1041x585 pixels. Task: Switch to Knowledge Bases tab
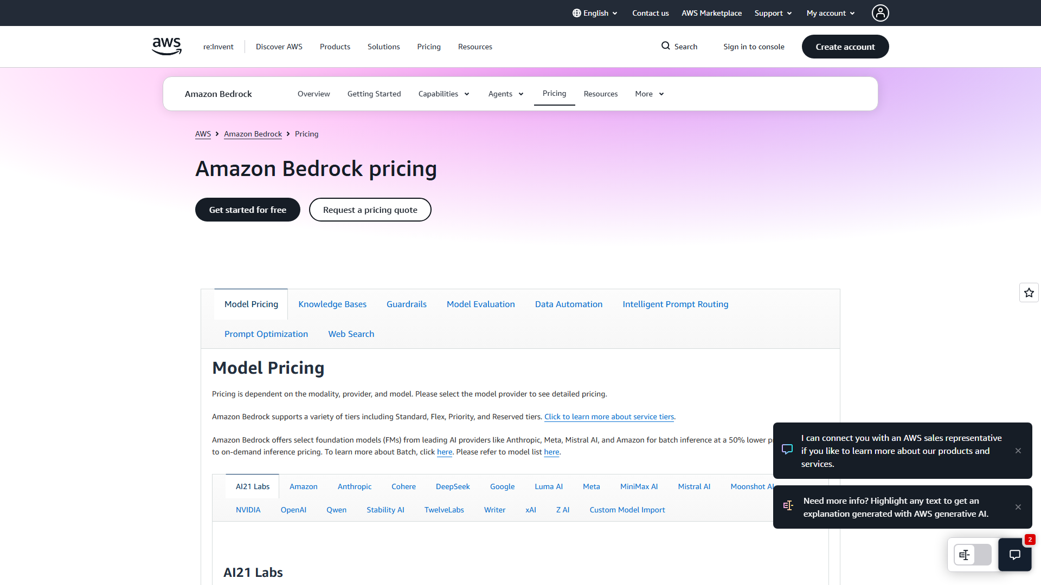(332, 304)
